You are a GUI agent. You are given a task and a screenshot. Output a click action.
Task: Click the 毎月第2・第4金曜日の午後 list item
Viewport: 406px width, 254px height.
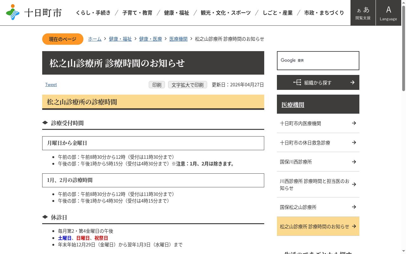[x=86, y=231]
